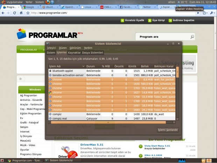Open the Chrome page menu icon

click(205, 13)
